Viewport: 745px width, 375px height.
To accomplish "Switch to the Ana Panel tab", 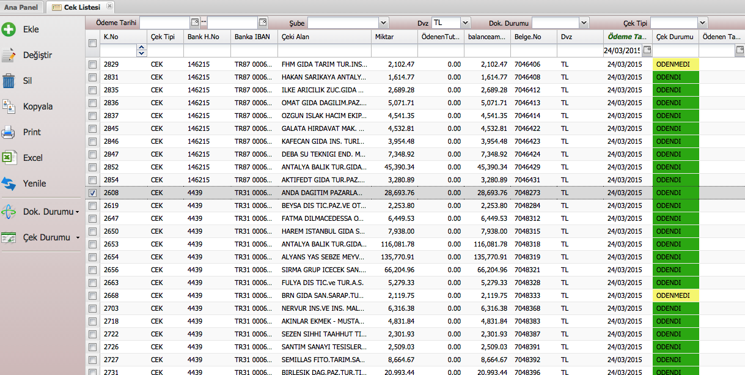I will [21, 7].
